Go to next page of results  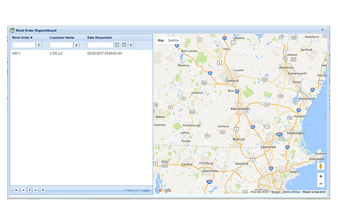point(36,190)
